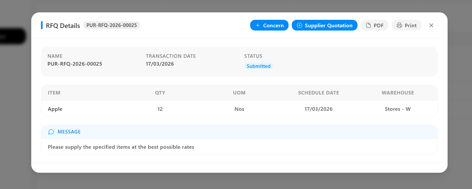The width and height of the screenshot is (472, 189).
Task: Click the message text about best rates
Action: [121, 147]
